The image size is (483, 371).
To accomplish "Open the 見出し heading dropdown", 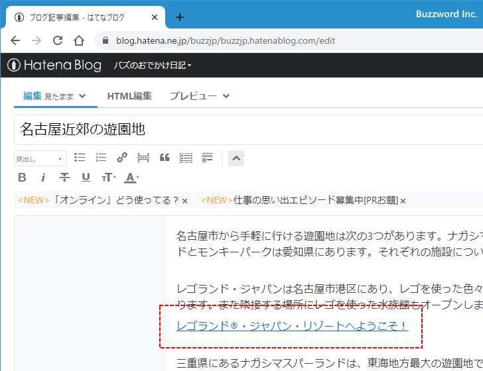I will [x=40, y=158].
